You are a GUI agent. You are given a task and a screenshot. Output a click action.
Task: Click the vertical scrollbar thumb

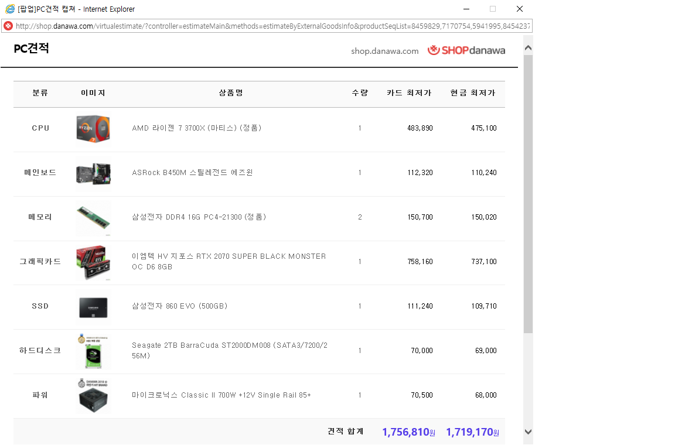coord(528,194)
